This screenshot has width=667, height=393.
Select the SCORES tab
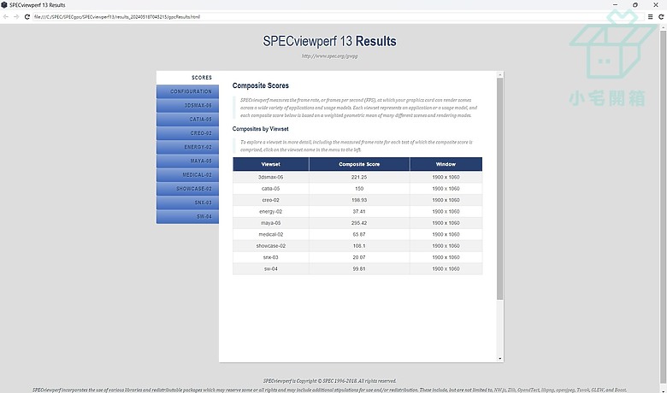[187, 78]
